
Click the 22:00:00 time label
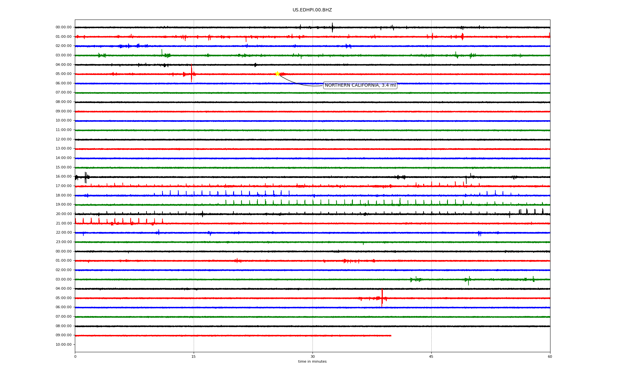coord(63,233)
